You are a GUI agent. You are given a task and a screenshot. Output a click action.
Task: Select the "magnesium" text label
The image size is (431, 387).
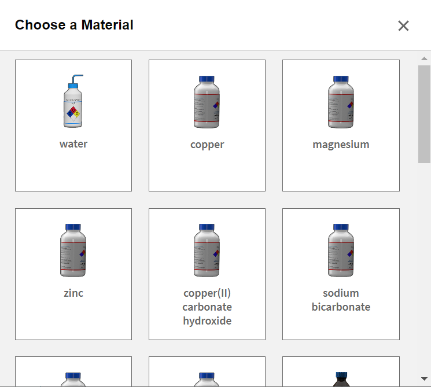click(x=341, y=144)
